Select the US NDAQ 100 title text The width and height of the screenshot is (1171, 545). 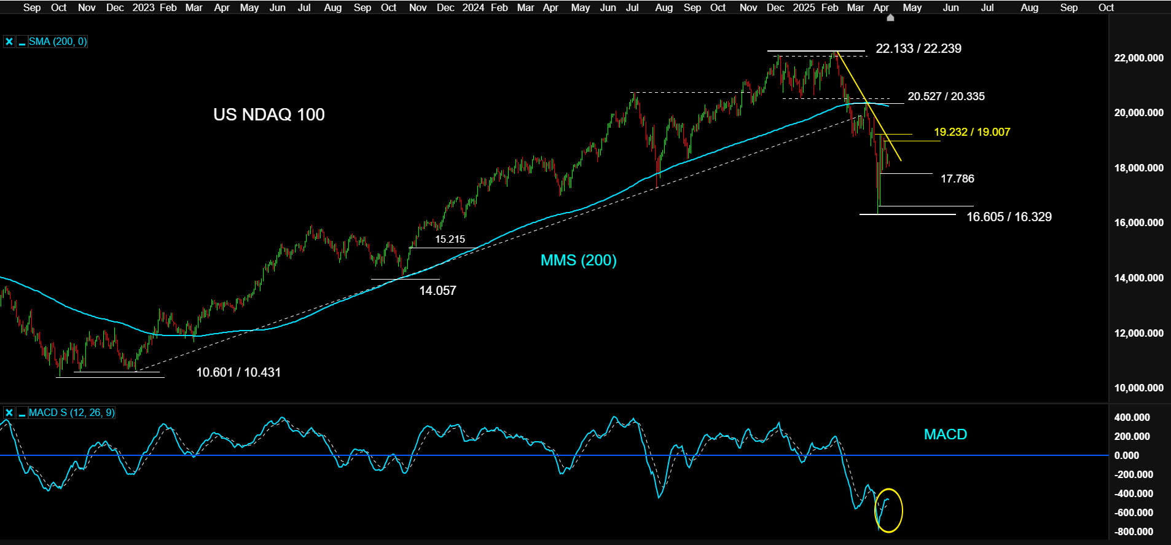[x=269, y=114]
